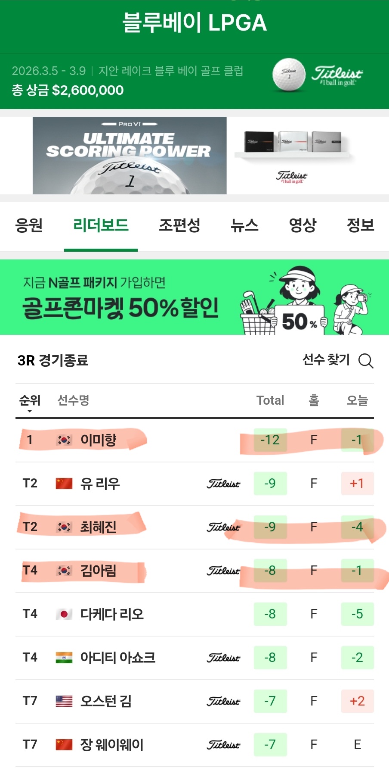
Task: Open the 뉴스 tab
Action: pos(244,225)
